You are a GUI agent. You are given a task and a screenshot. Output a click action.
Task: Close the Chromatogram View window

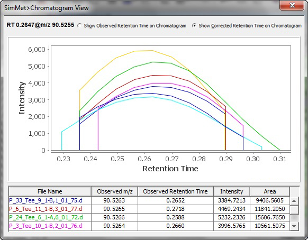292,5
